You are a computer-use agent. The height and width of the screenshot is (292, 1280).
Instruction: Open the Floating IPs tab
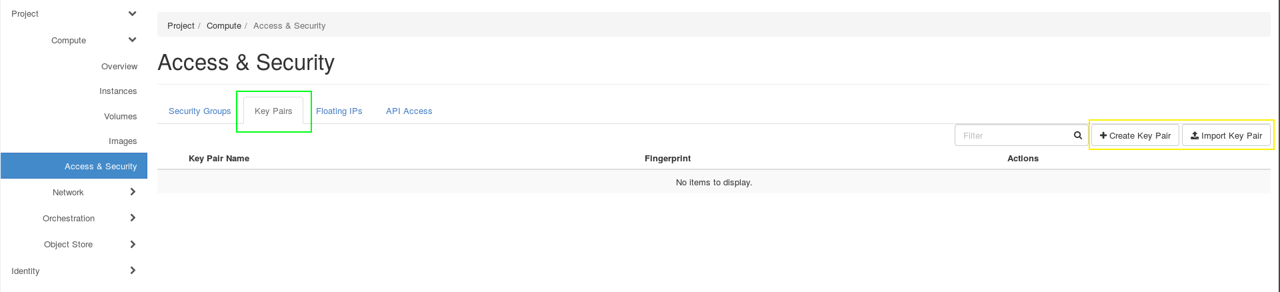click(x=339, y=111)
